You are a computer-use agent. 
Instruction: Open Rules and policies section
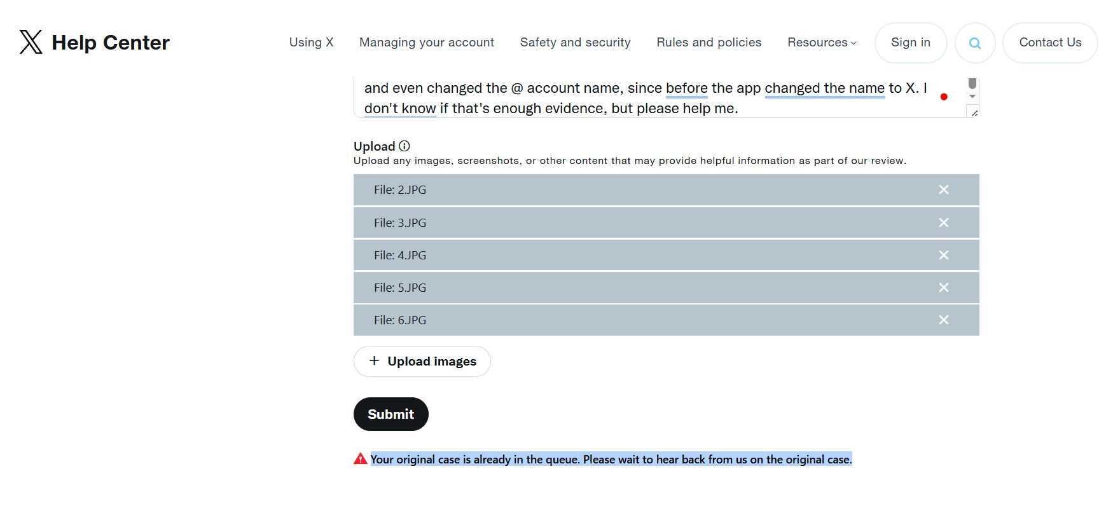[709, 43]
